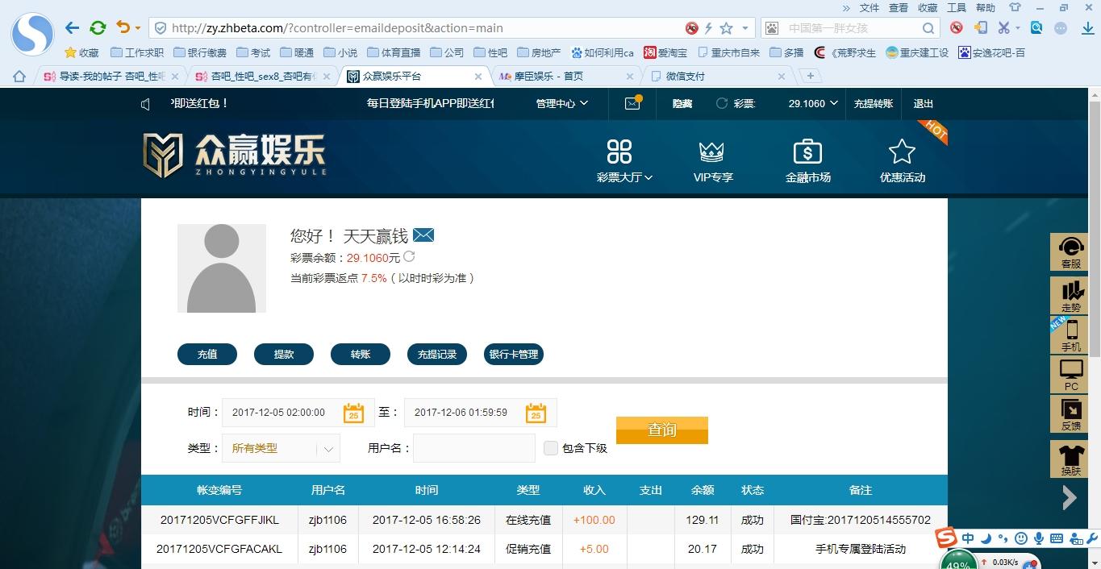This screenshot has width=1101, height=569.
Task: Open the mail envelope icon in top bar
Action: point(632,104)
